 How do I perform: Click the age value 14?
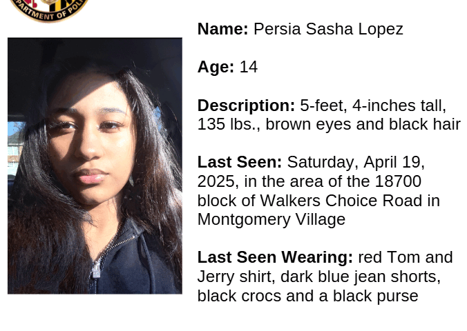point(249,67)
